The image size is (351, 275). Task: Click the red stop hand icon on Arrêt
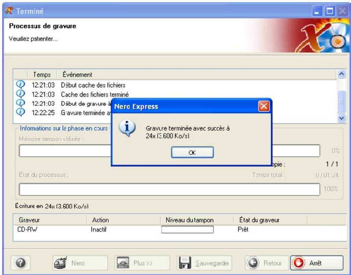[x=298, y=263]
